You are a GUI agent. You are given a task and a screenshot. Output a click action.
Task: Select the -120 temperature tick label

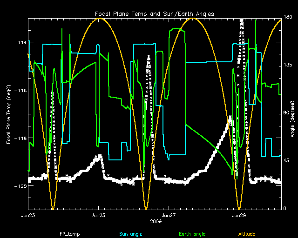pyautogui.click(x=20, y=186)
